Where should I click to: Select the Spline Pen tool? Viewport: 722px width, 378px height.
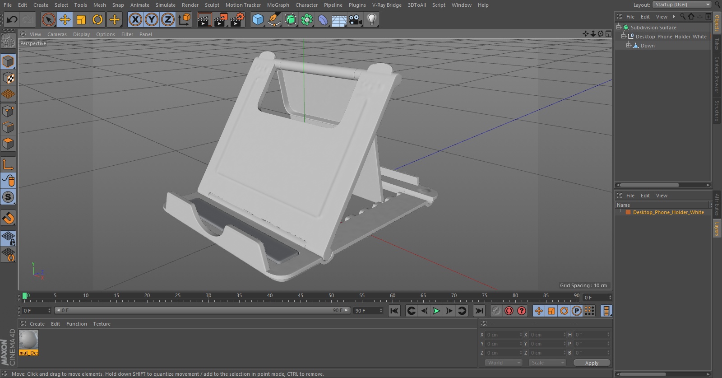[274, 19]
